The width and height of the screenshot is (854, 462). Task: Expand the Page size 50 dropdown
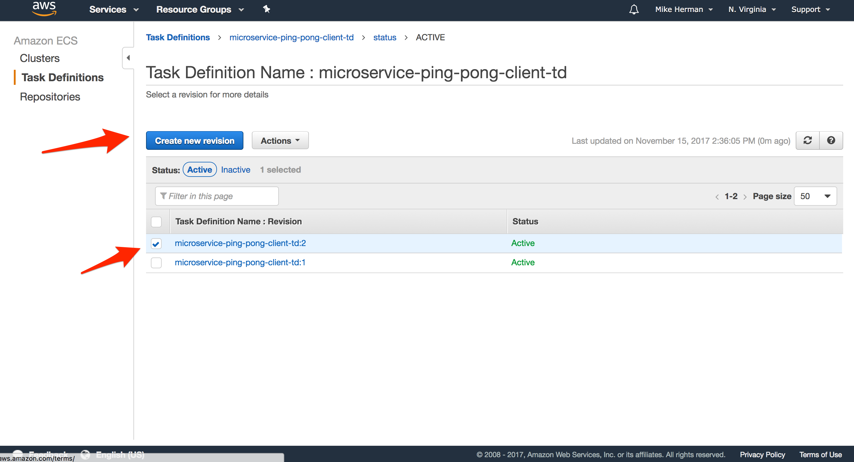815,196
